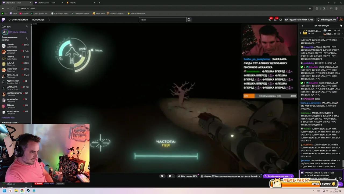This screenshot has height=194, width=344.
Task: Open LVNDMARK channel in sidebar
Action: point(16,88)
